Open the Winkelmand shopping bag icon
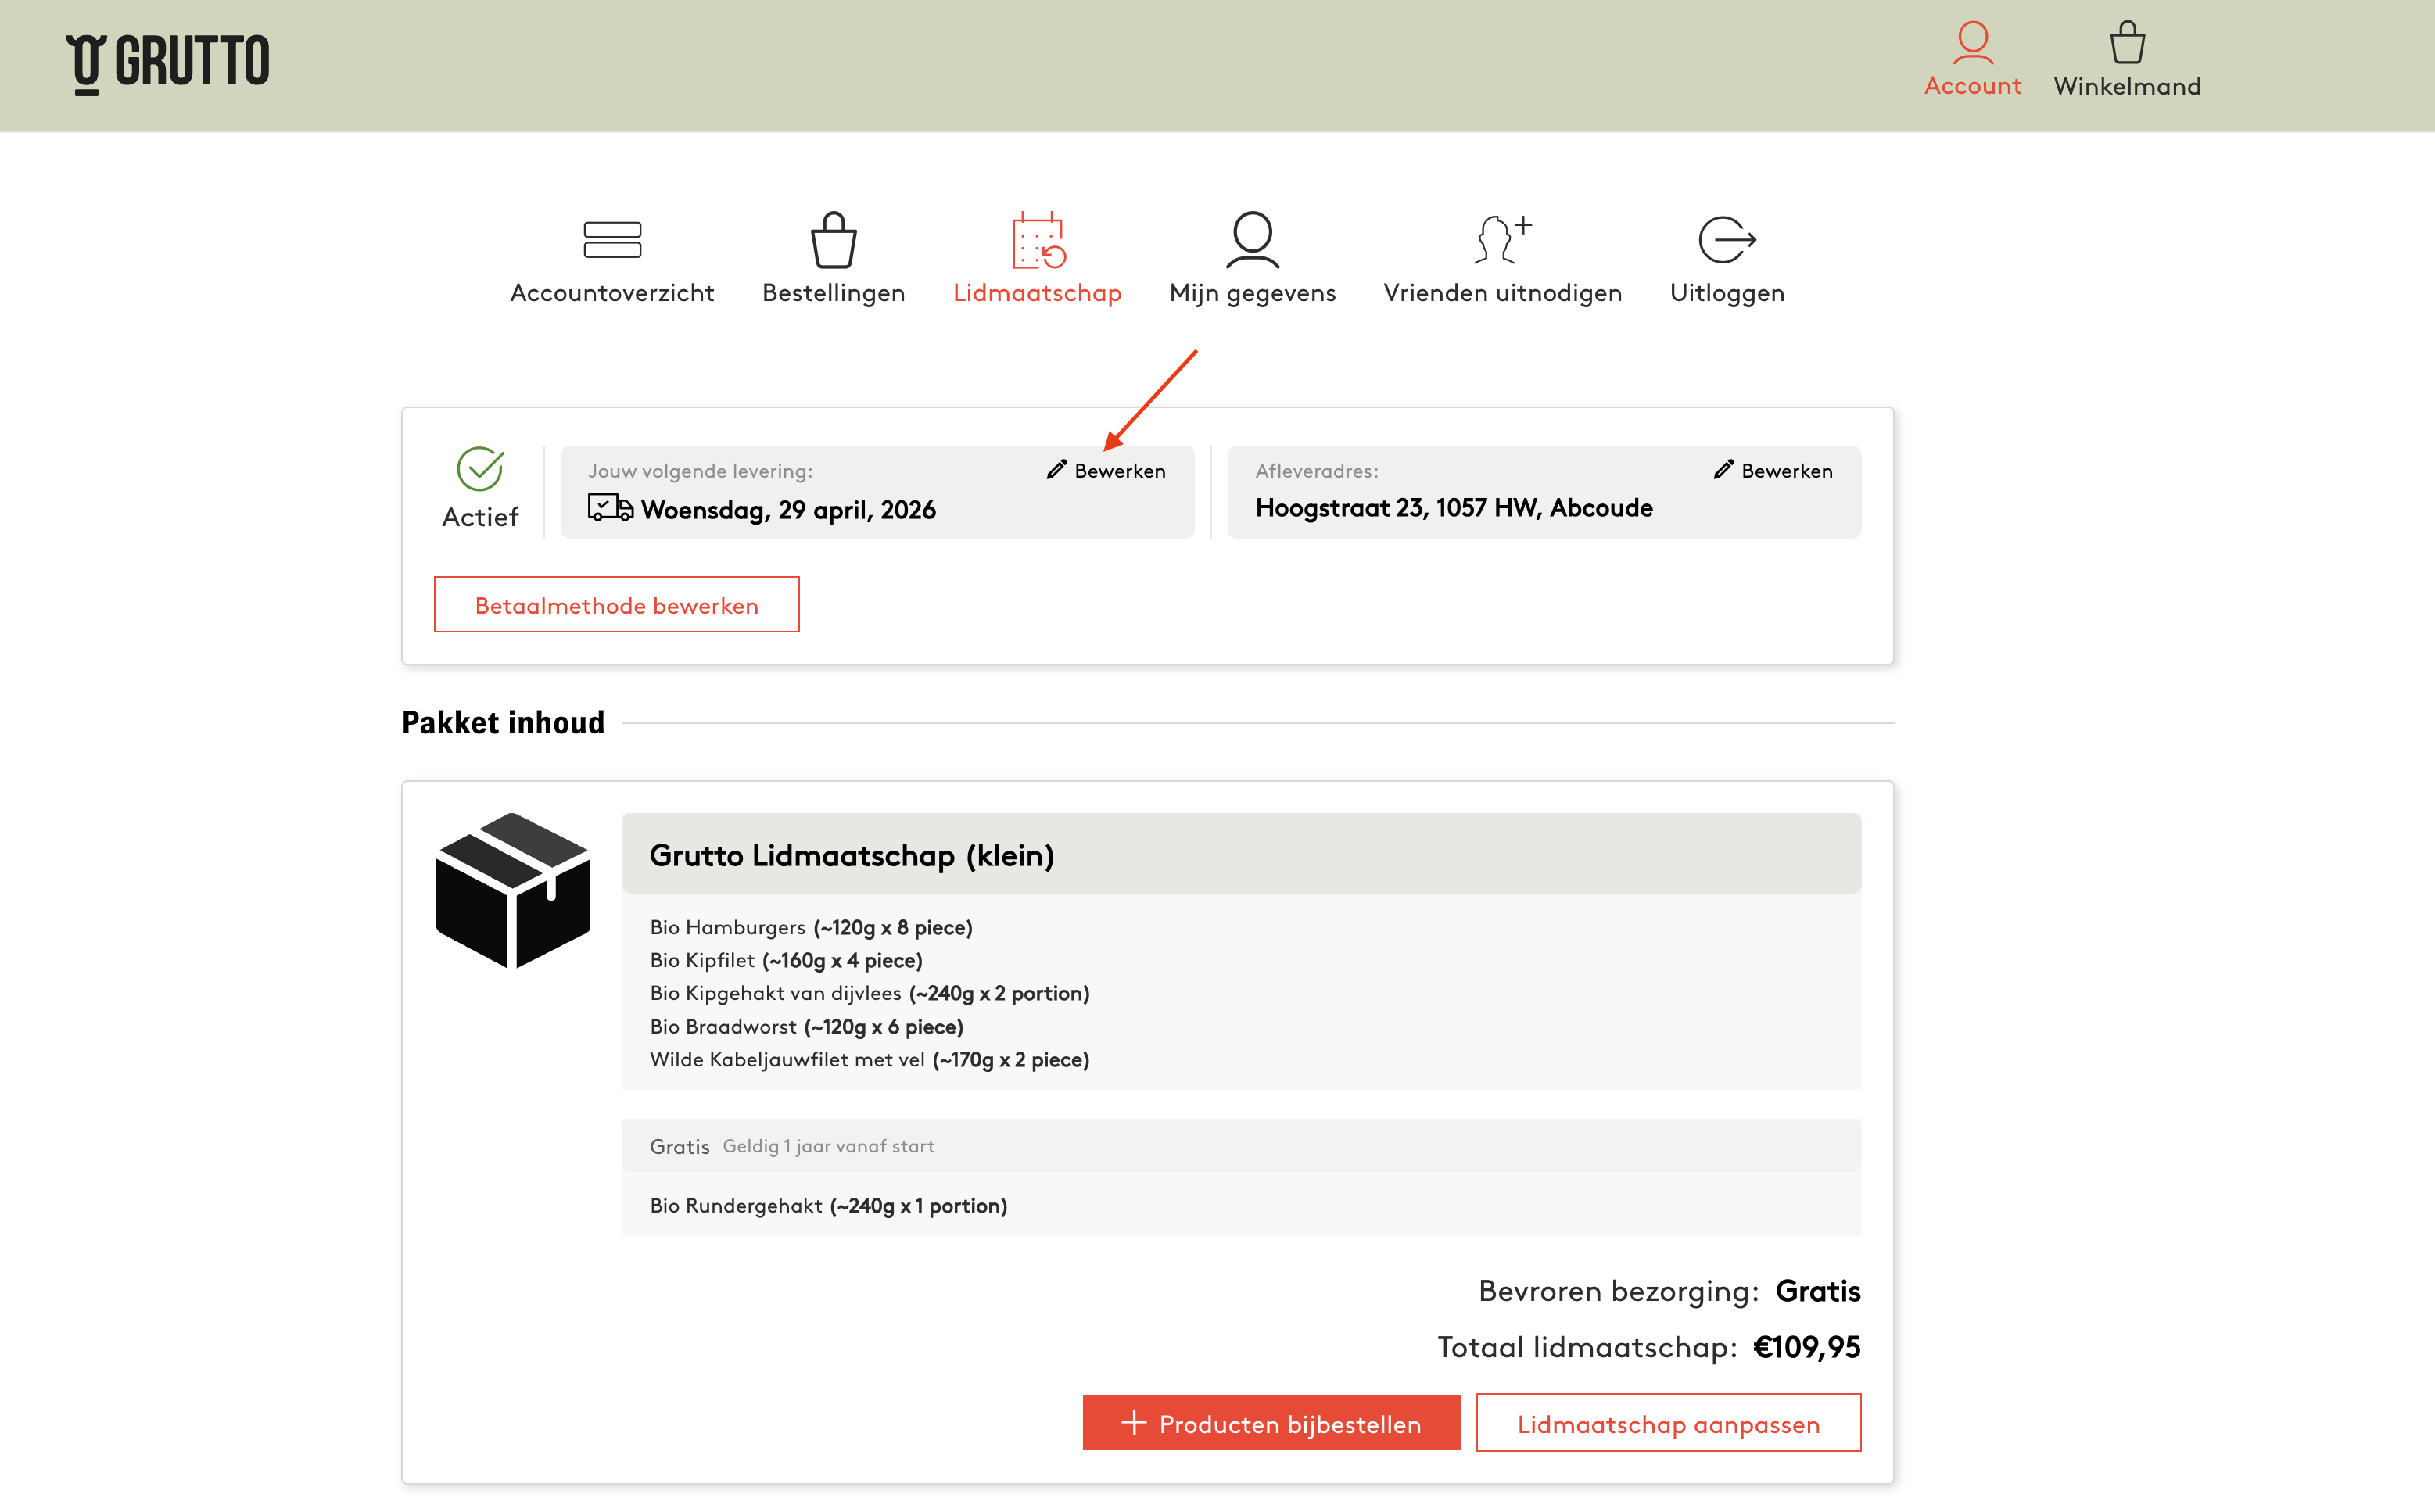Viewport: 2435px width, 1512px height. tap(2127, 43)
